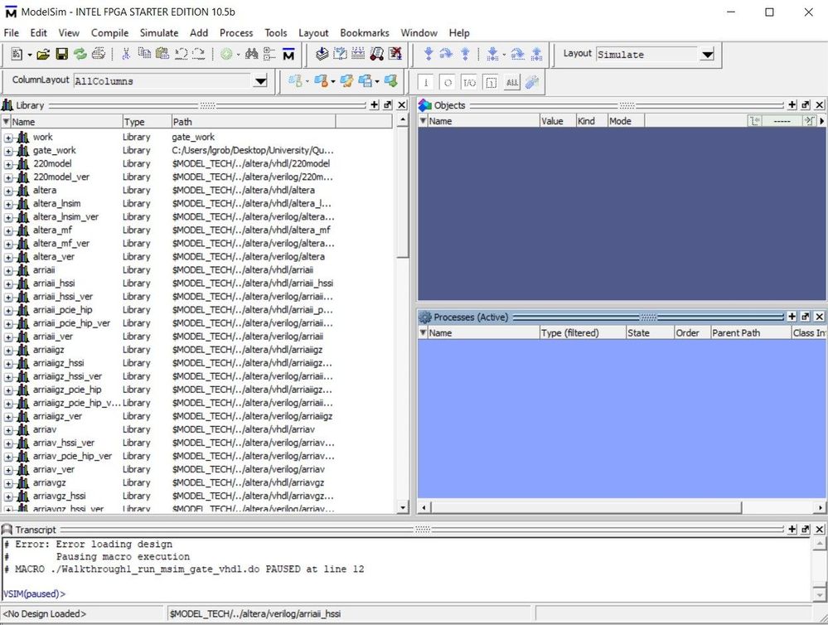
Task: Toggle the ALL objects filter button
Action: click(x=511, y=81)
